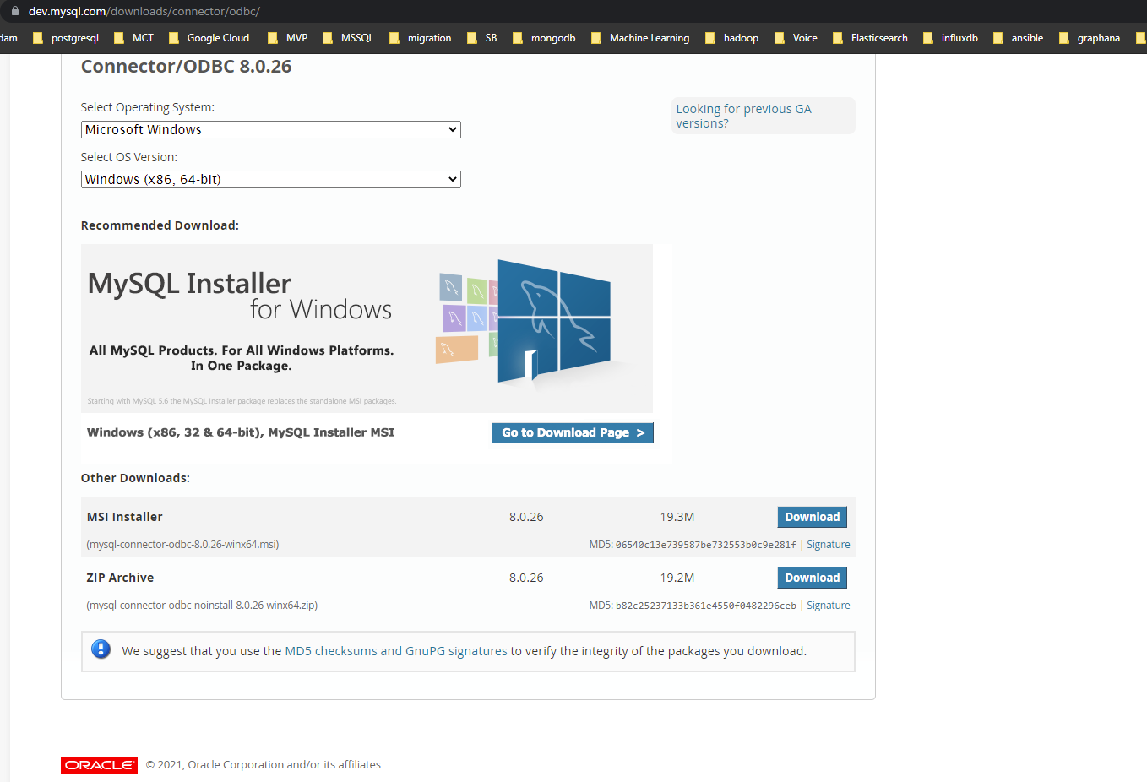
Task: Open the influxdb bookmark folder
Action: (x=950, y=38)
